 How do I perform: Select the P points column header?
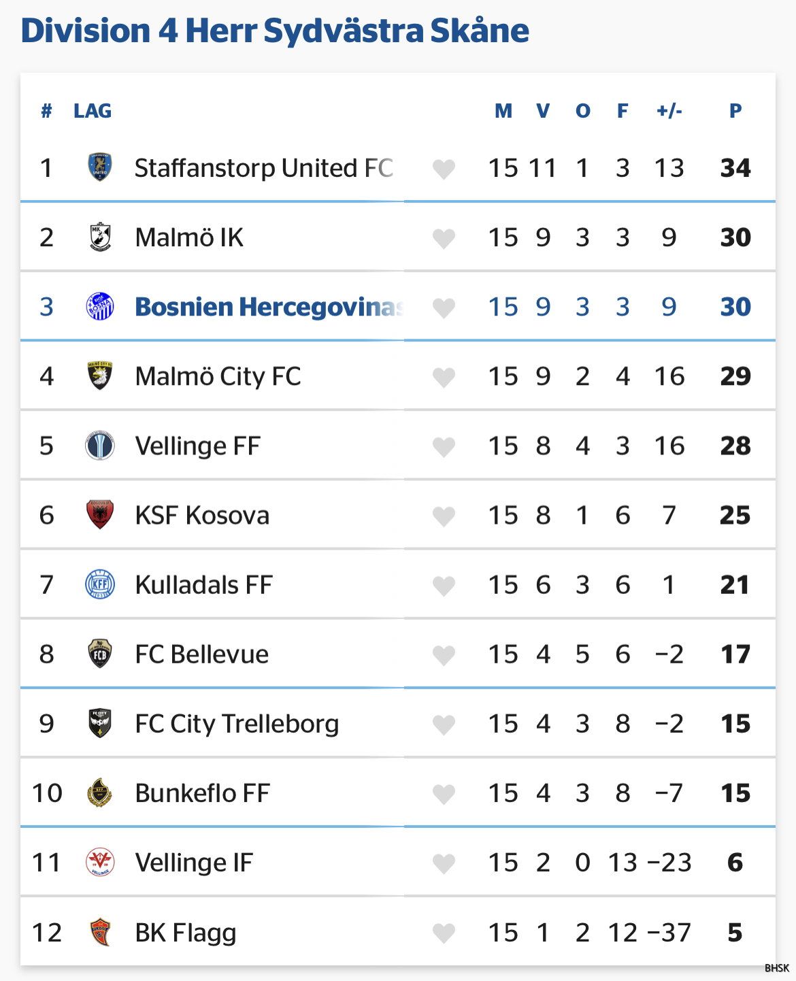(735, 111)
